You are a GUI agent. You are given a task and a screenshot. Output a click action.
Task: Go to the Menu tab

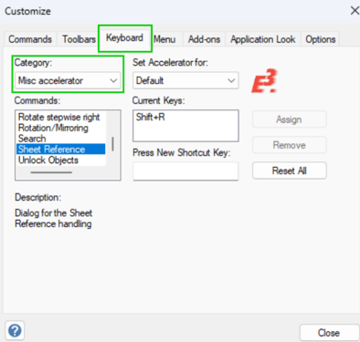pos(164,39)
